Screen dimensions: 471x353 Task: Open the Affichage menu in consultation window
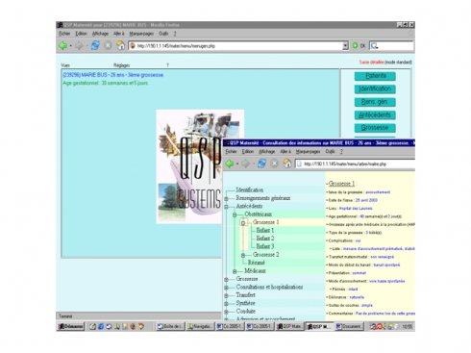point(266,151)
